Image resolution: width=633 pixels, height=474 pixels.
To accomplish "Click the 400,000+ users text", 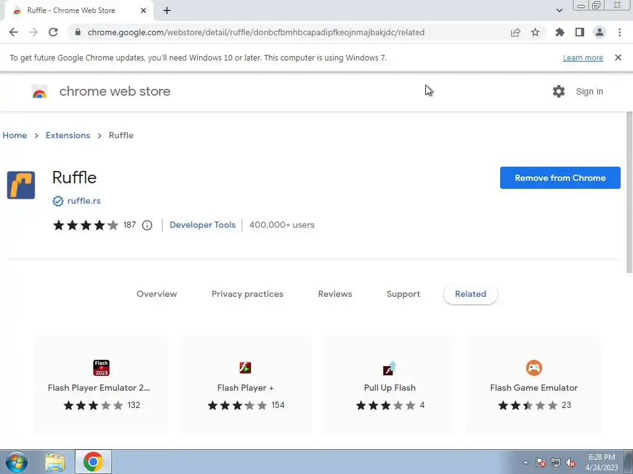I will pyautogui.click(x=282, y=225).
